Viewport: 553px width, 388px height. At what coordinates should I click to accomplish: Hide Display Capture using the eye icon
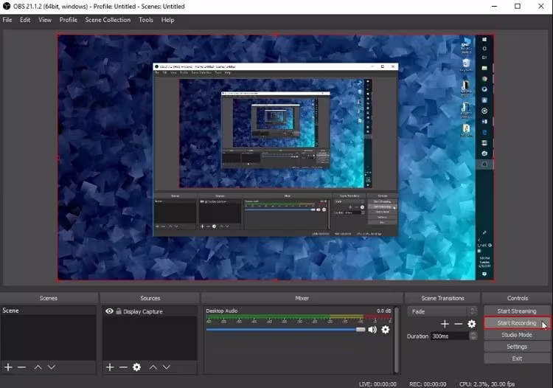coord(109,311)
